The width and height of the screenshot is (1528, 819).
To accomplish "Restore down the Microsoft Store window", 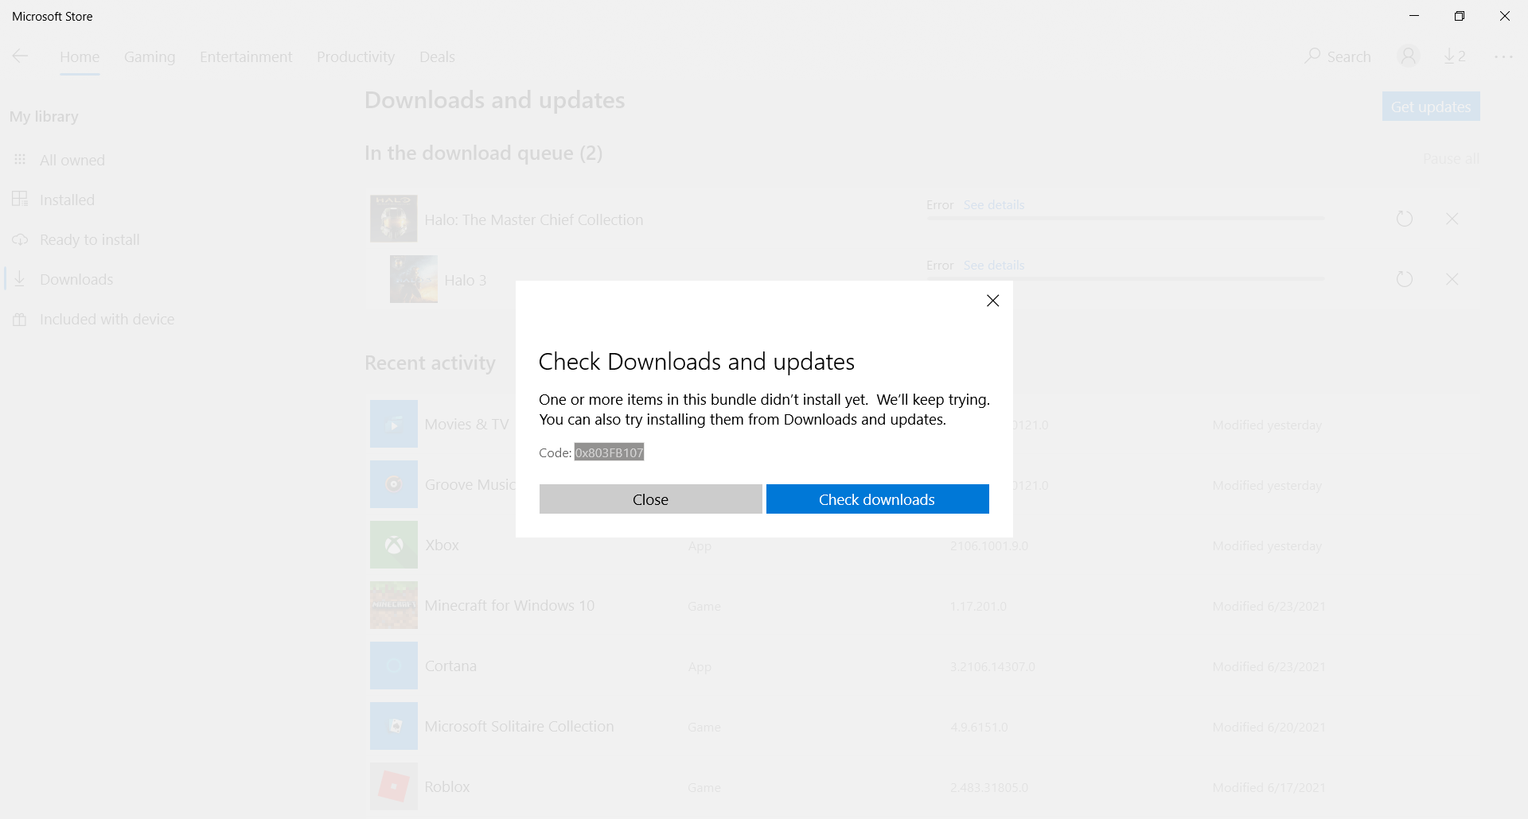I will 1459,16.
